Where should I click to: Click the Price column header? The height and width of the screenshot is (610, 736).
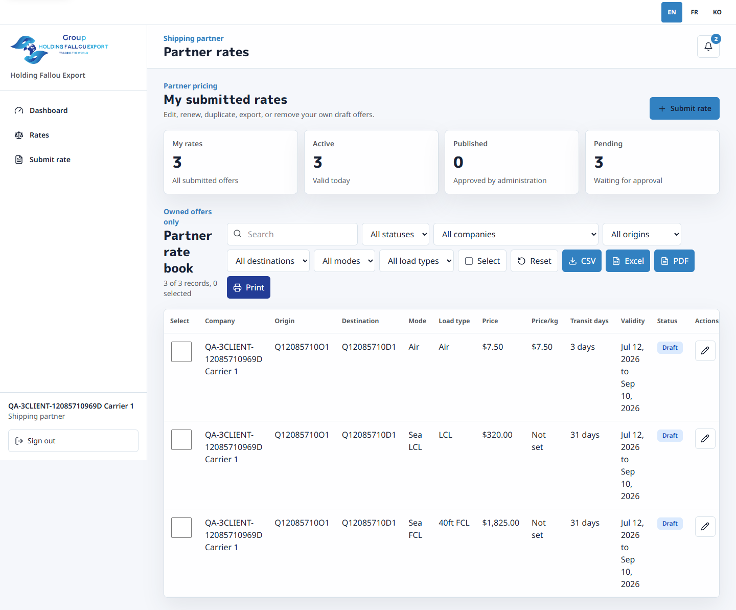(490, 321)
